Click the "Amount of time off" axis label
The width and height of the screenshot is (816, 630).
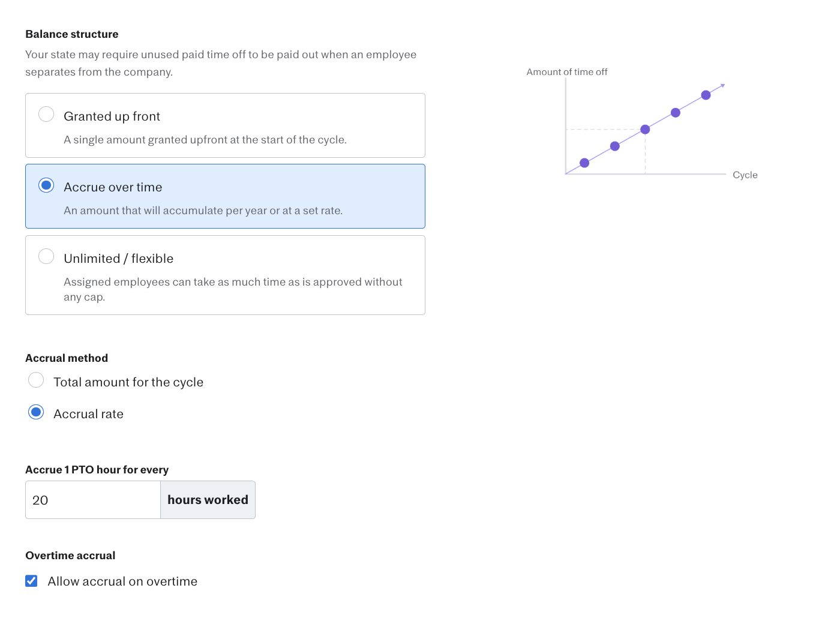pyautogui.click(x=567, y=72)
